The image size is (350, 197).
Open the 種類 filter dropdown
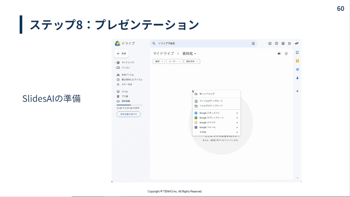159,61
